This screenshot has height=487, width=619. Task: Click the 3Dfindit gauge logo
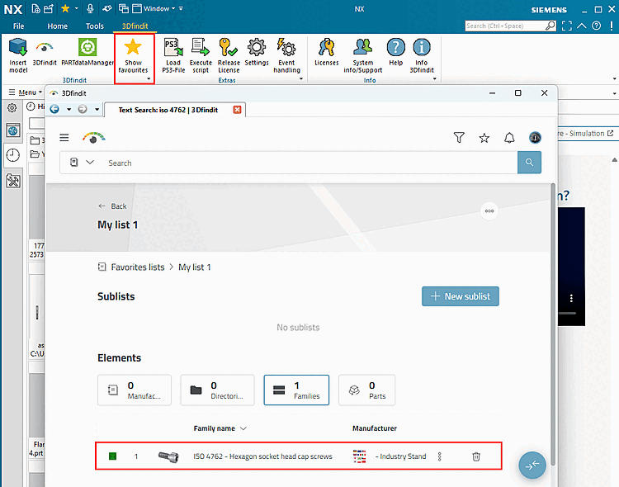[x=94, y=138]
